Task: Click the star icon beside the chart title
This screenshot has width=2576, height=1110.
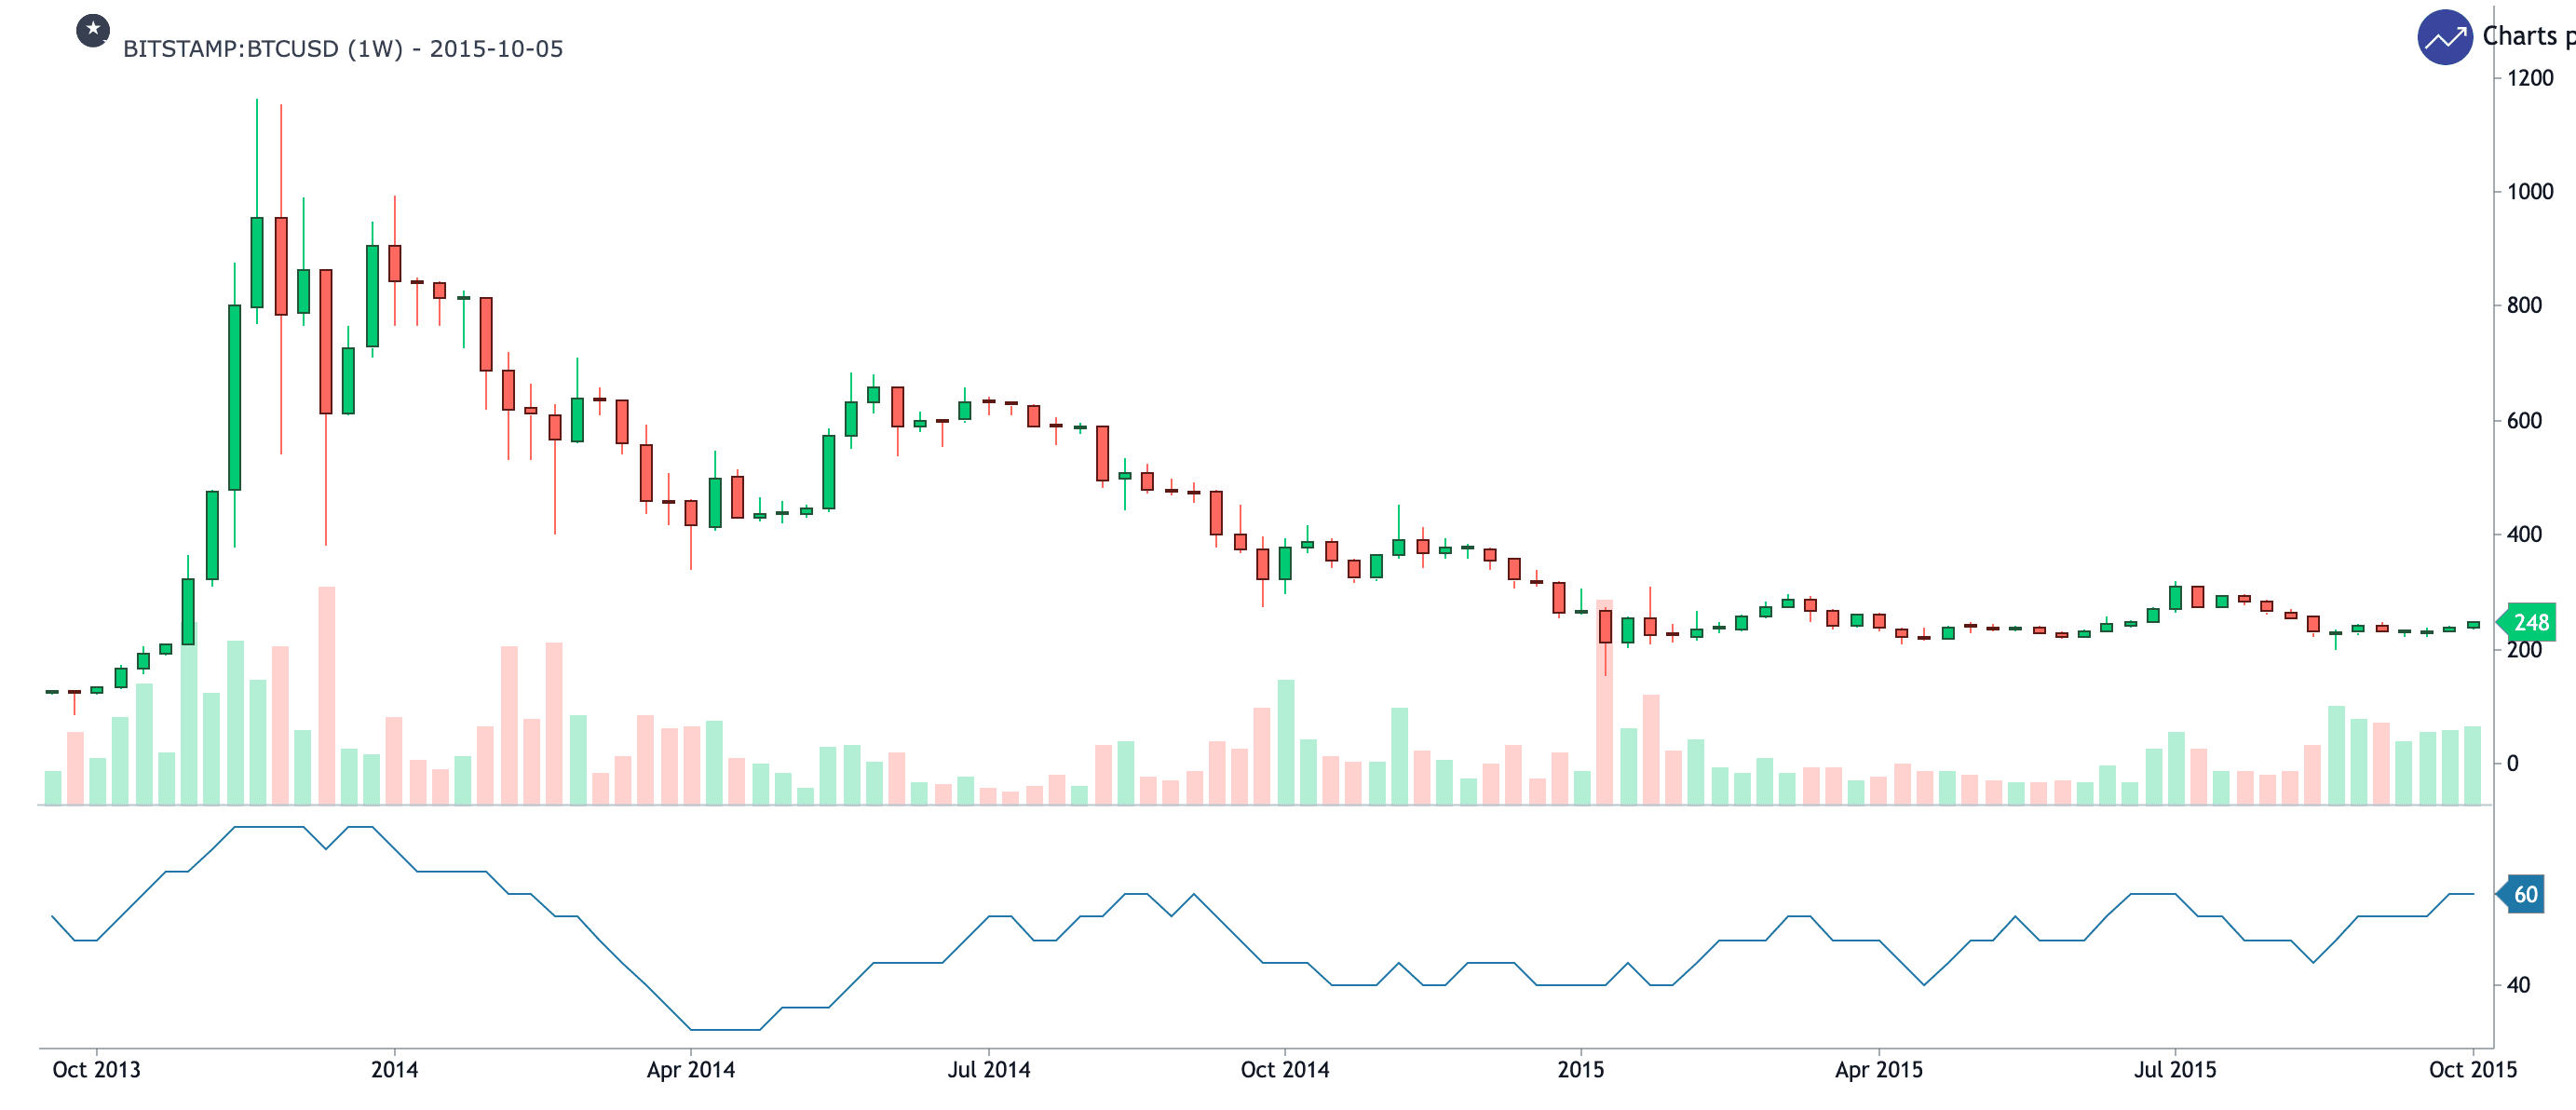Action: (x=93, y=30)
